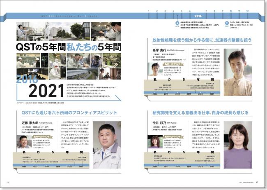This screenshot has width=267, height=190.
Task: Click the white 2016 label in the top band
Action: click(198, 16)
